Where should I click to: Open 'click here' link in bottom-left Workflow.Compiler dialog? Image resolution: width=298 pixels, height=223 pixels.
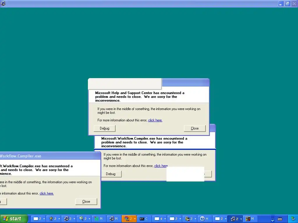click(47, 193)
